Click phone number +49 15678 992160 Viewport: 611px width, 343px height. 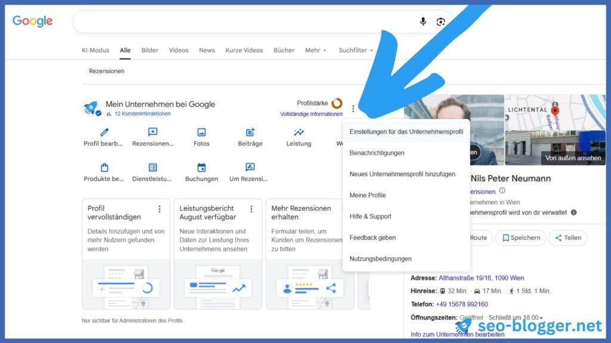click(x=462, y=304)
